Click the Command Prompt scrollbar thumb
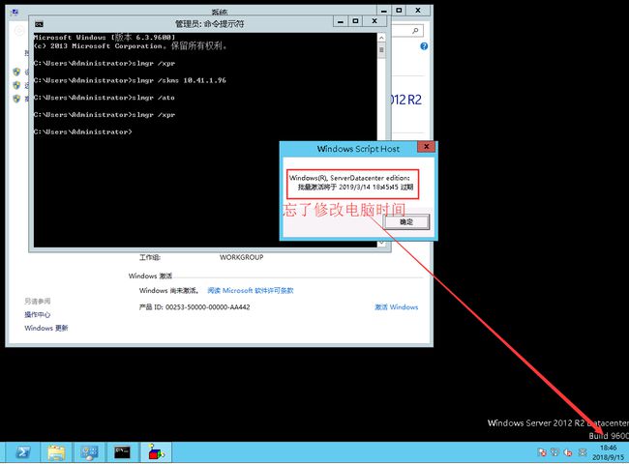 coord(381,51)
